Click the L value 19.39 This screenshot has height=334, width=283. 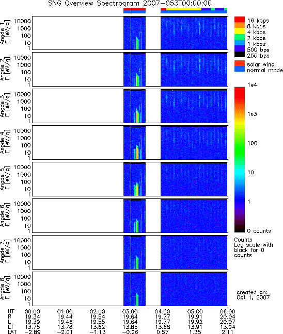[32, 322]
